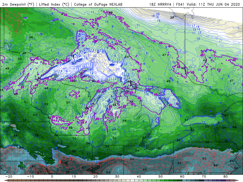Click the "33" dewpoint reading on the map
Image resolution: width=243 pixels, height=182 pixels.
(x=172, y=17)
